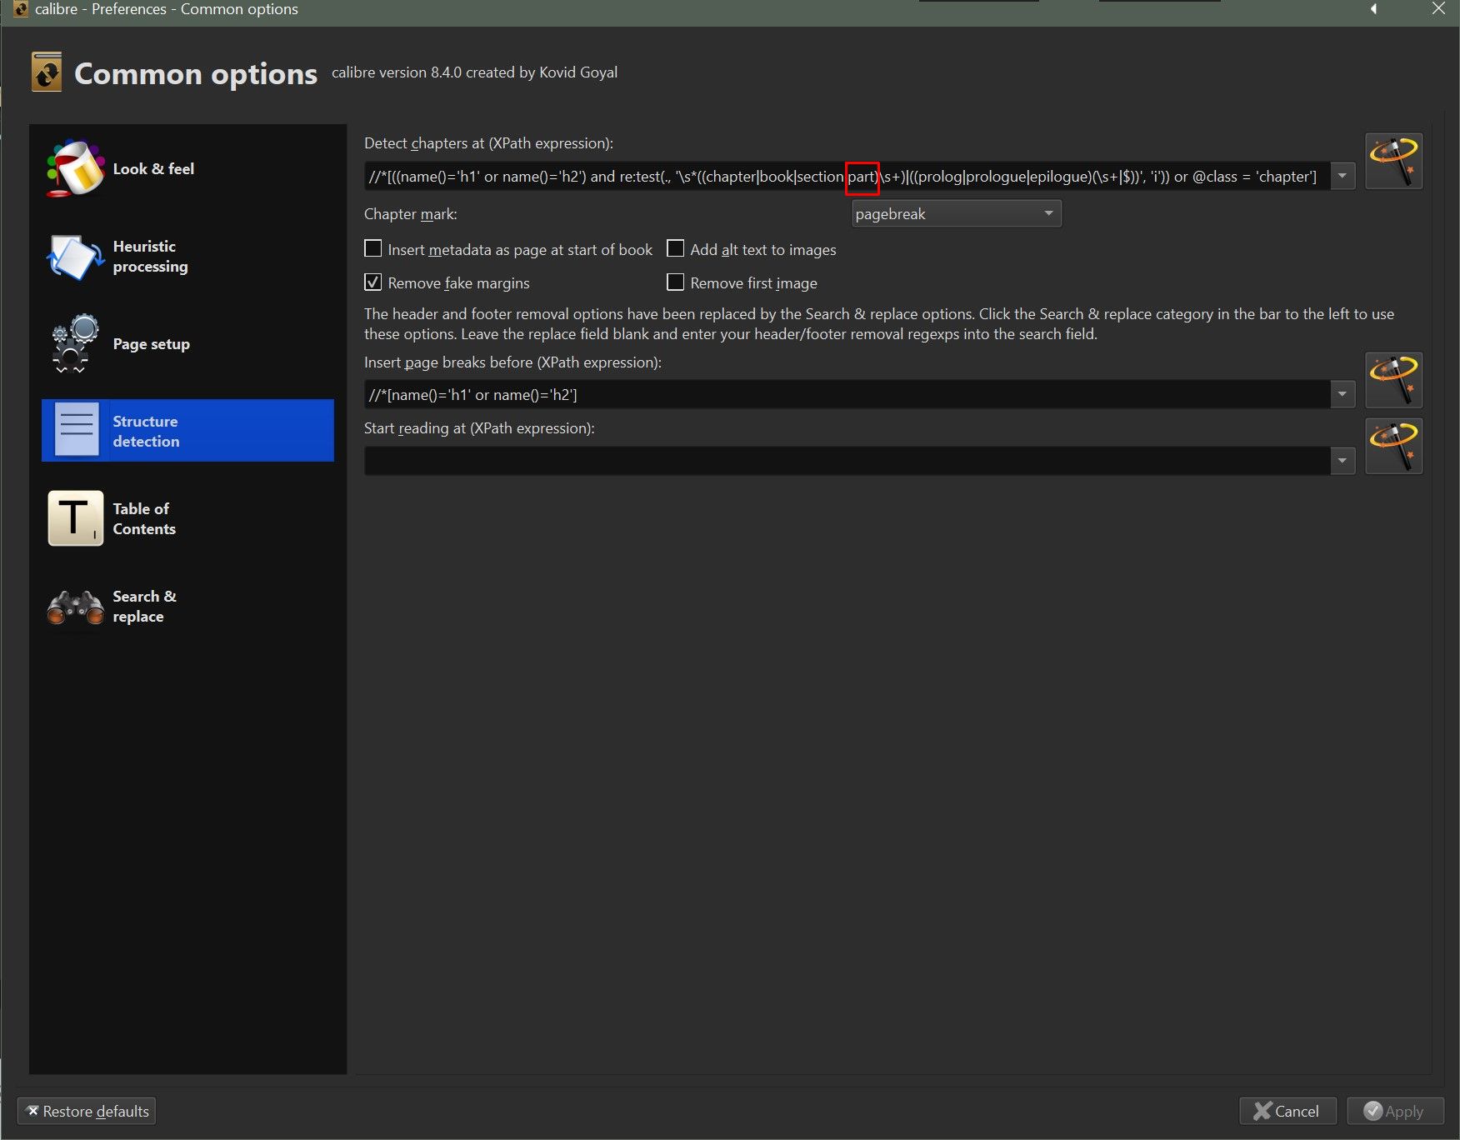Screen dimensions: 1460x1140
Task: Open XPath wizard for chapter detection
Action: (x=1393, y=161)
